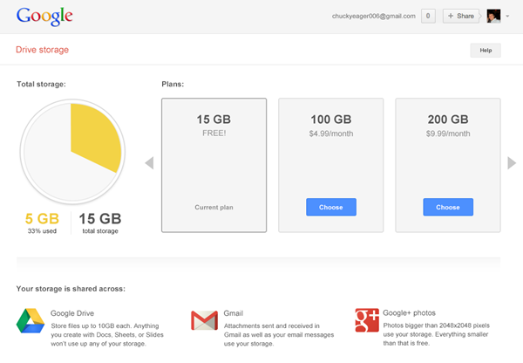The width and height of the screenshot is (523, 363).
Task: Click the Google logo
Action: point(44,16)
